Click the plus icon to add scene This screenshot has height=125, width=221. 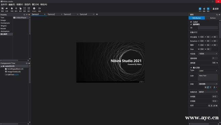coord(97,14)
